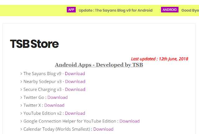The image size is (199, 134).
Task: Download the Twitter X app
Action: tap(54, 105)
